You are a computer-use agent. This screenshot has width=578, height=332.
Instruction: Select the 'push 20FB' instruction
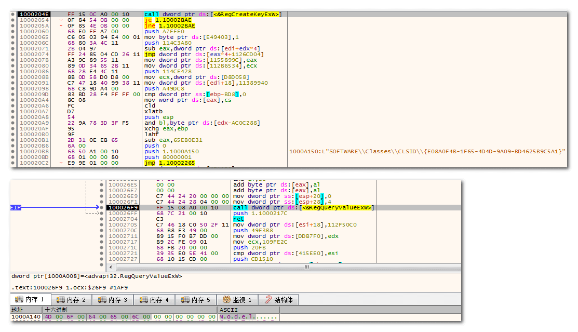(249, 247)
